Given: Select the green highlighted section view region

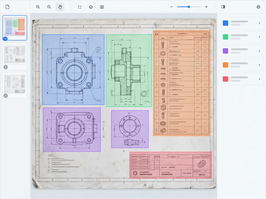Looking at the screenshot, I should [129, 71].
